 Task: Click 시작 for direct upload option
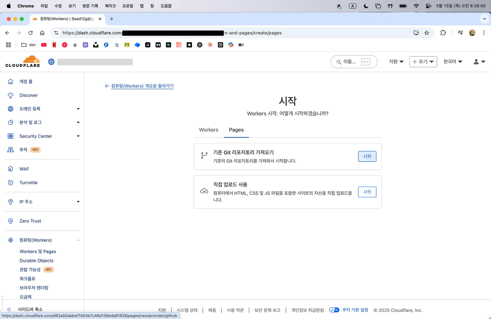(367, 192)
